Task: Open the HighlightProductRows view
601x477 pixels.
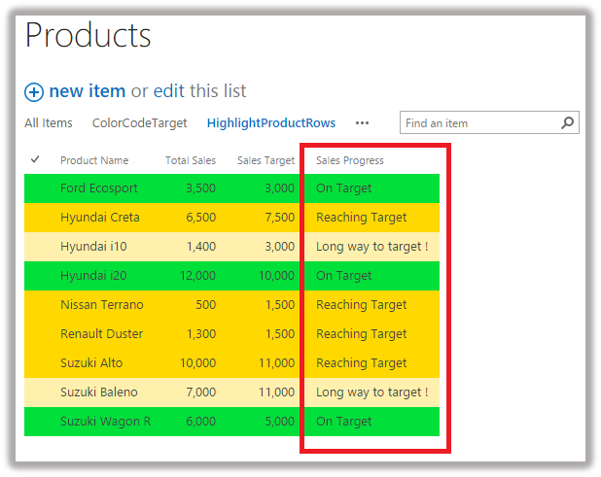Action: [270, 123]
